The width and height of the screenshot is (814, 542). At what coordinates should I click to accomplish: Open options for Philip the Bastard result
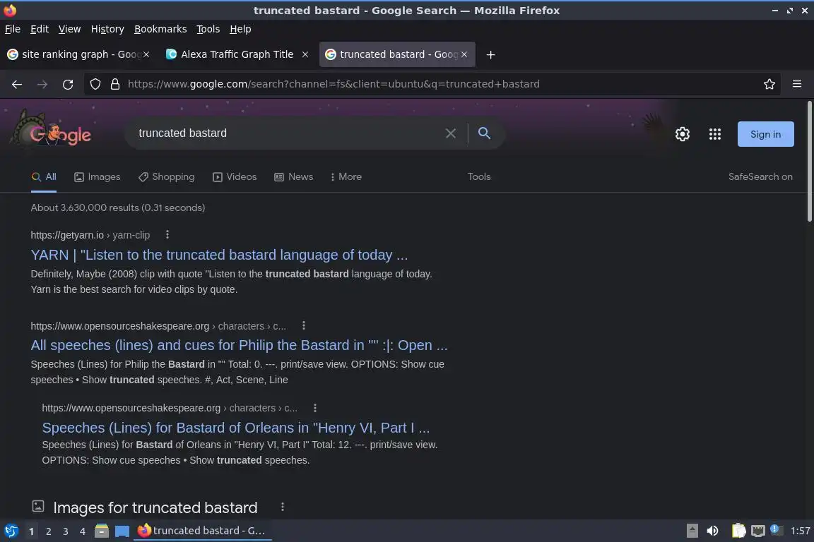[304, 326]
